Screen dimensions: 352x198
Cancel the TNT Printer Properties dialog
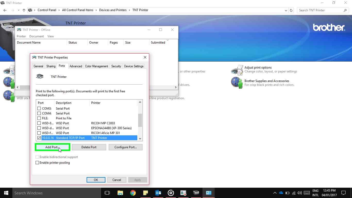(x=116, y=180)
